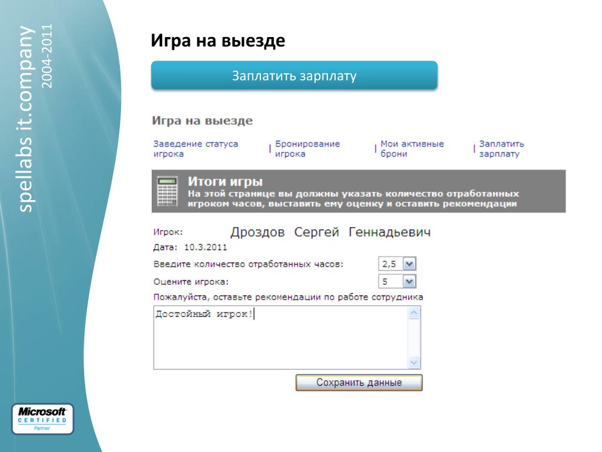
Task: Open the Заплатить зарплату menu link
Action: pyautogui.click(x=501, y=149)
